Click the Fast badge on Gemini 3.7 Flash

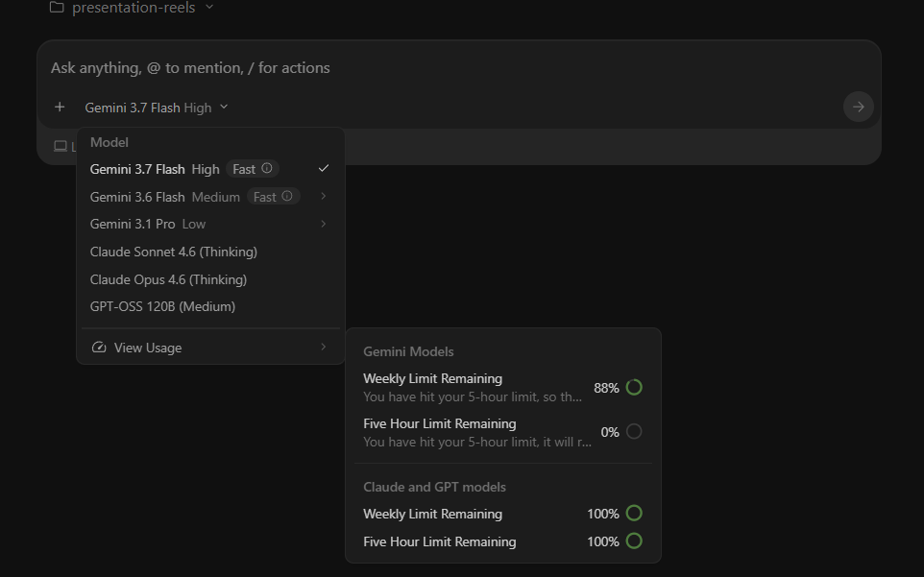(x=253, y=169)
